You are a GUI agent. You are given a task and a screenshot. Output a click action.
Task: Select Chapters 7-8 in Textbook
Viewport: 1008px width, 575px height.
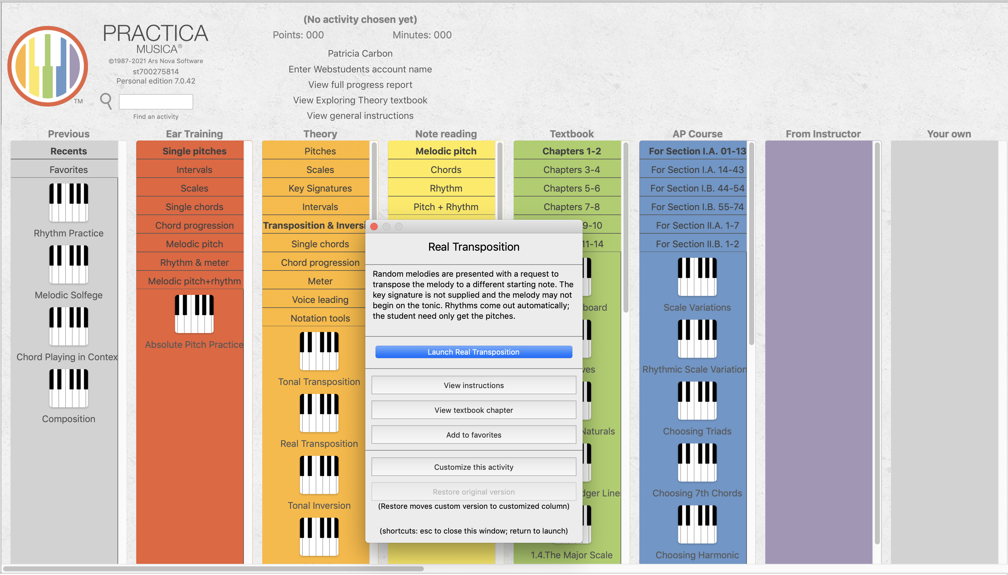[567, 206]
